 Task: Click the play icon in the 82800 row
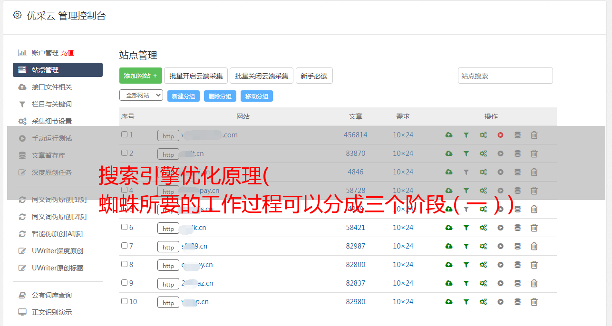(x=500, y=265)
